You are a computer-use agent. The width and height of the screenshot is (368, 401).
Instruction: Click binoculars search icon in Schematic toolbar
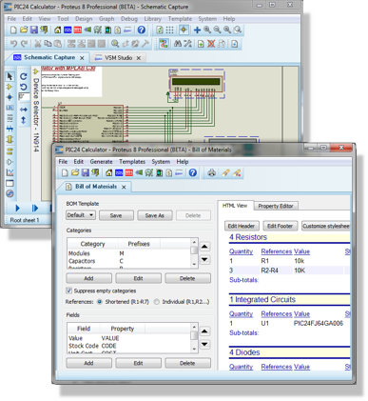[x=178, y=44]
